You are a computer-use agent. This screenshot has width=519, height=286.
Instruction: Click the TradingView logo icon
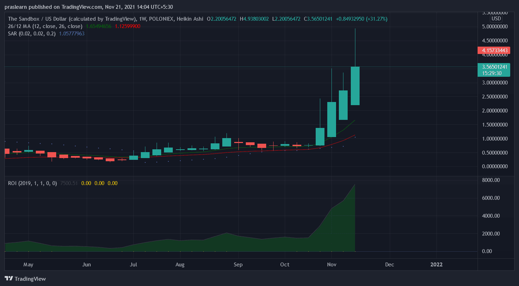tap(9, 279)
